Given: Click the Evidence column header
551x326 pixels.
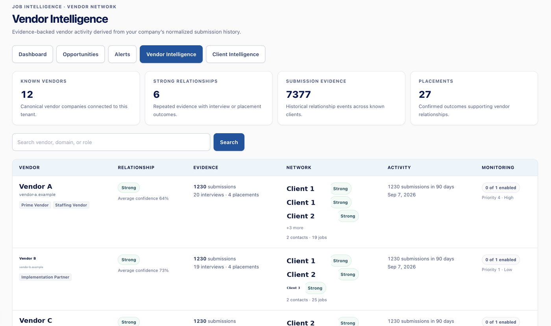Looking at the screenshot, I should click(x=206, y=168).
